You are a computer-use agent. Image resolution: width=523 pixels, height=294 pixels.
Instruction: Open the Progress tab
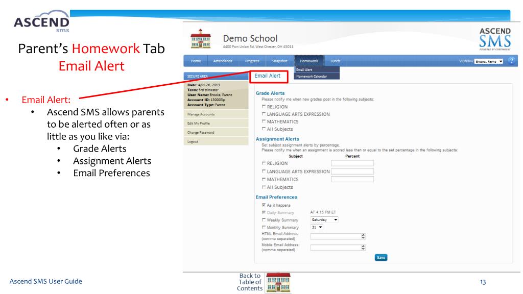[x=252, y=61]
